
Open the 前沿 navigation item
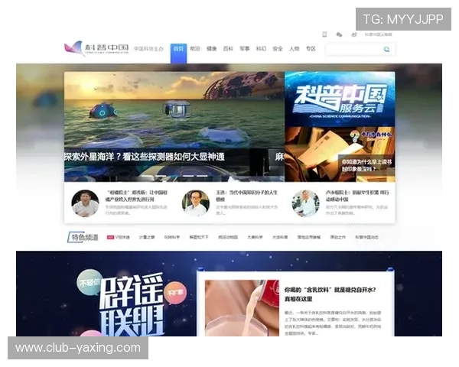(x=195, y=49)
